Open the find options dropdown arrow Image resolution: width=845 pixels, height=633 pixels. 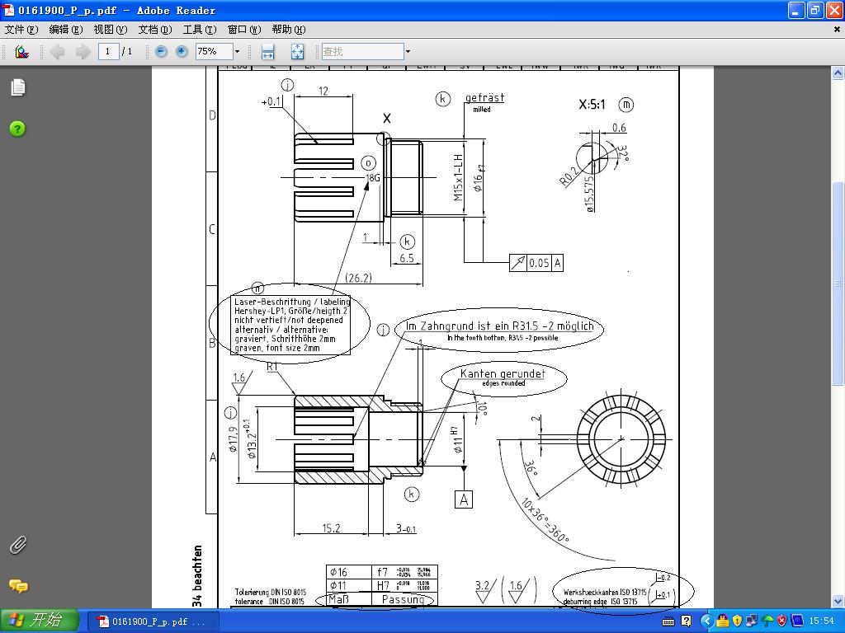click(408, 52)
